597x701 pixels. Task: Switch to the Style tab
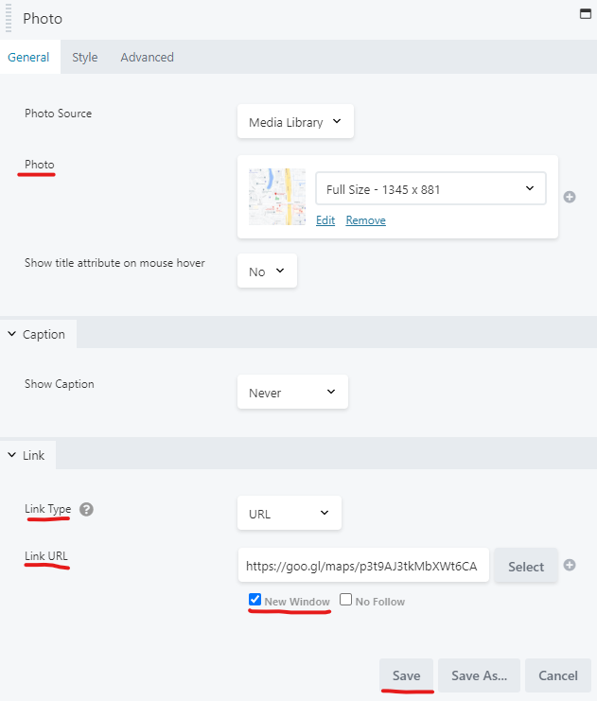(x=85, y=57)
